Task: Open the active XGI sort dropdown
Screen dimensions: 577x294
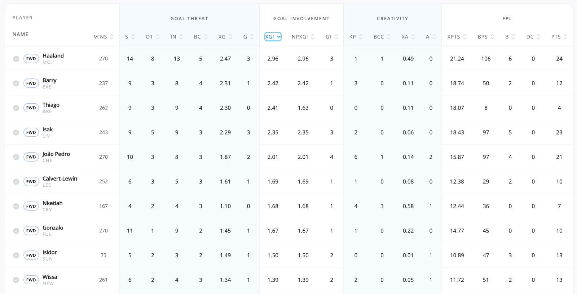Action: tap(273, 37)
